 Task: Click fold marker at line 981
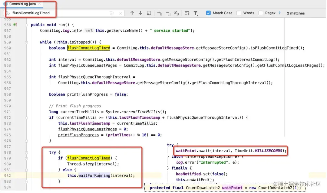tap(26, 170)
